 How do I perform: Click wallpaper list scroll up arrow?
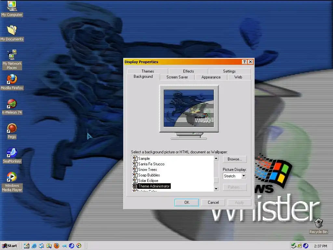[216, 159]
